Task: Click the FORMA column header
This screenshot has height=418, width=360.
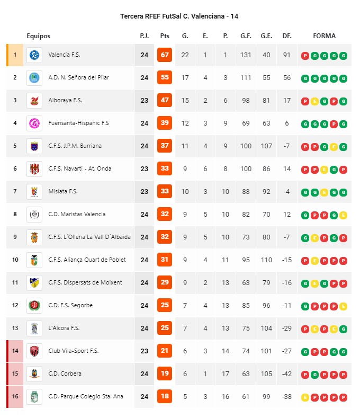Action: 325,36
